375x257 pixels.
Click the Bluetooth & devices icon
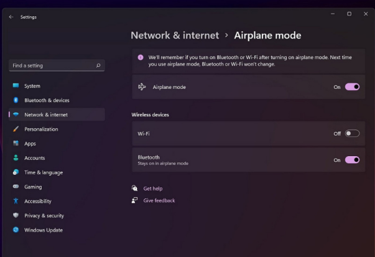[16, 100]
